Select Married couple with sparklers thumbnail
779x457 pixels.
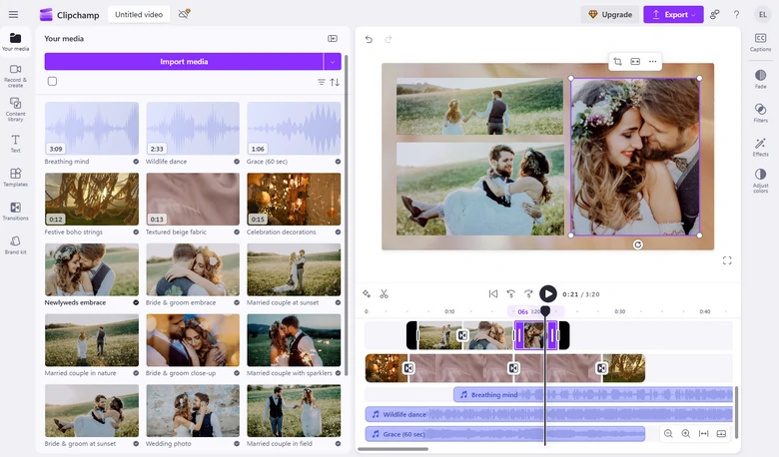[x=294, y=340]
